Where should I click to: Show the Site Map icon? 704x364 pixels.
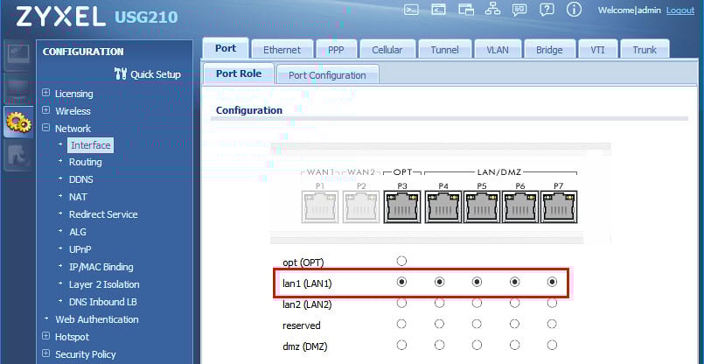point(492,10)
